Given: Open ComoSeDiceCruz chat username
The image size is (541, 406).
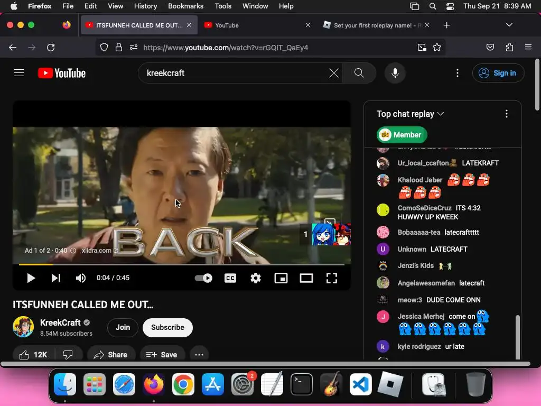Looking at the screenshot, I should (x=424, y=208).
